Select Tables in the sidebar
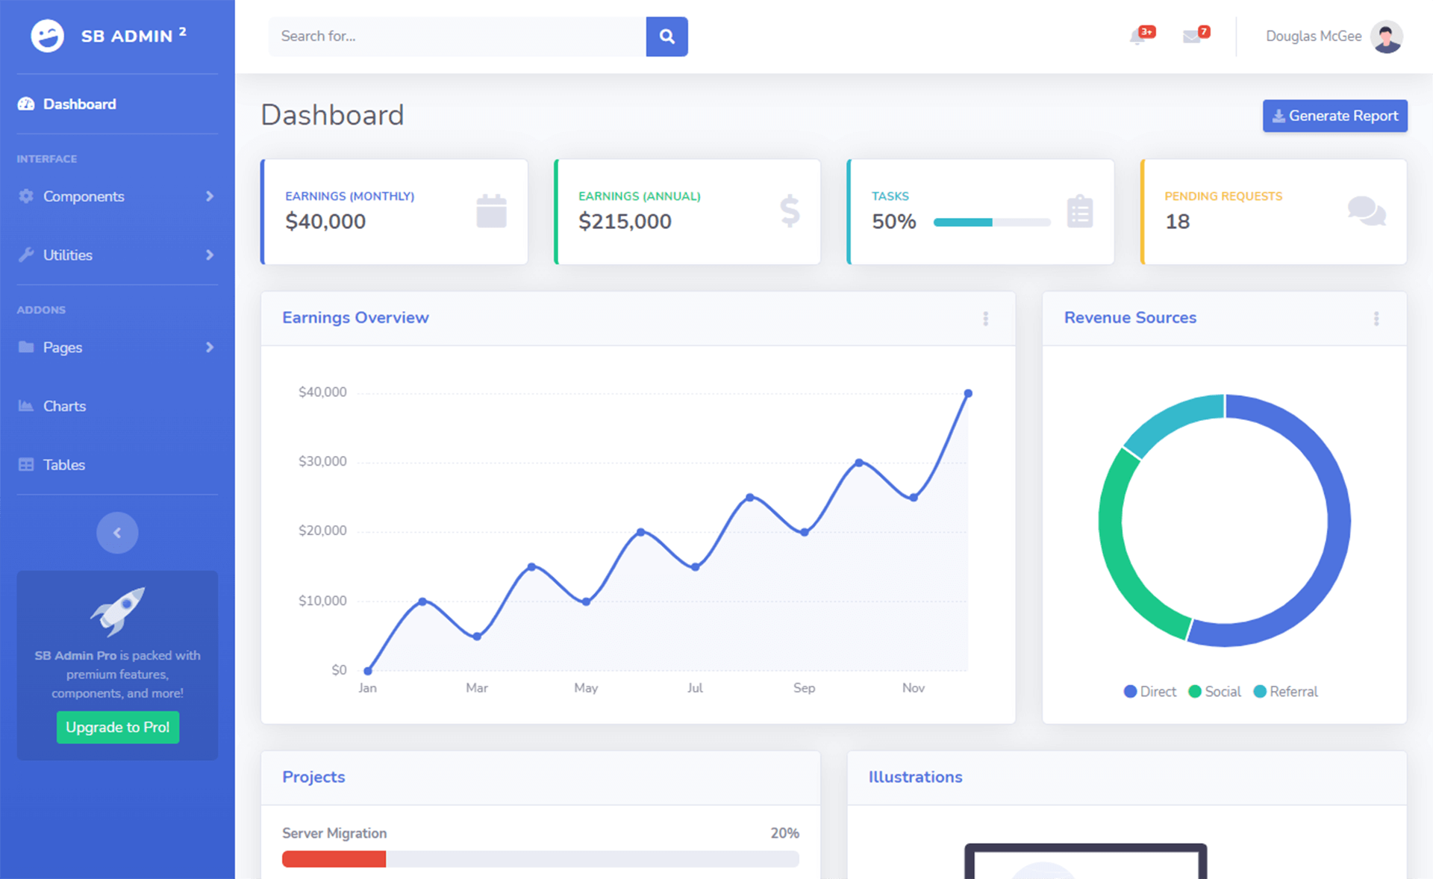1433x879 pixels. pyautogui.click(x=63, y=464)
